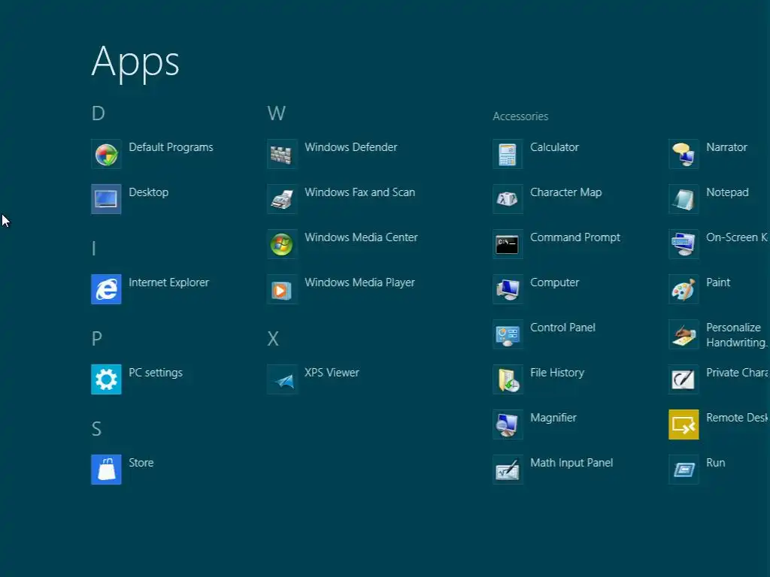This screenshot has height=577, width=770.
Task: Click the 'Desktop' label
Action: pos(148,192)
